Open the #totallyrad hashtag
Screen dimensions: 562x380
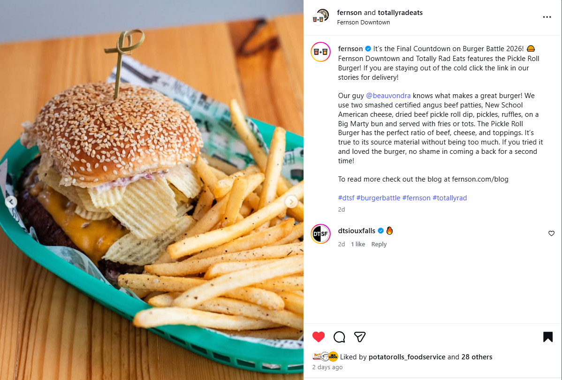tap(449, 198)
